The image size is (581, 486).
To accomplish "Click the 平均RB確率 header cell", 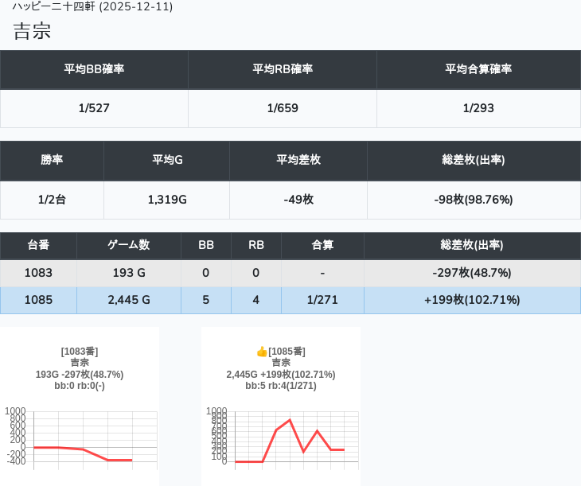I will (x=283, y=69).
